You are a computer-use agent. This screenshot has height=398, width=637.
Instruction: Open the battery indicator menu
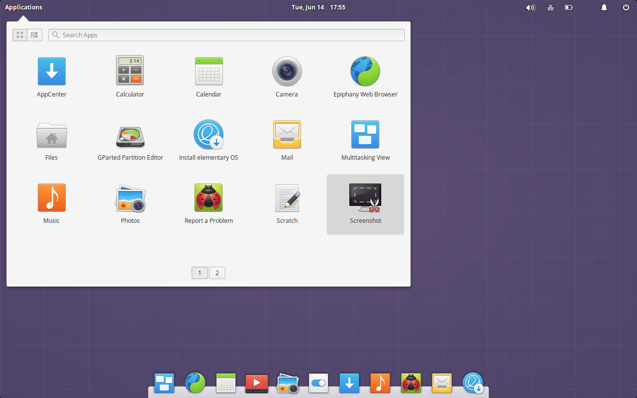[568, 7]
